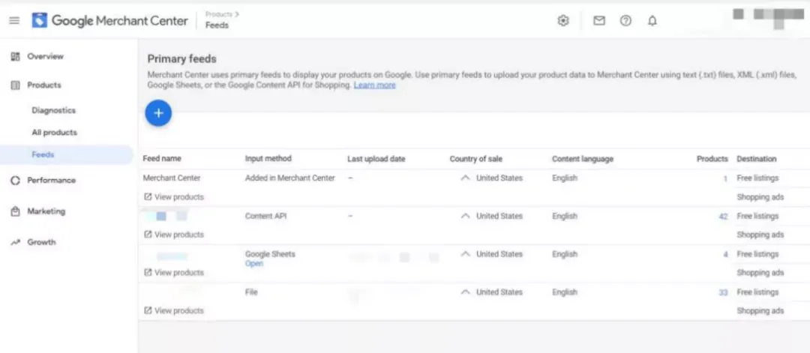The image size is (810, 353).
Task: Click product count 33
Action: pos(723,292)
